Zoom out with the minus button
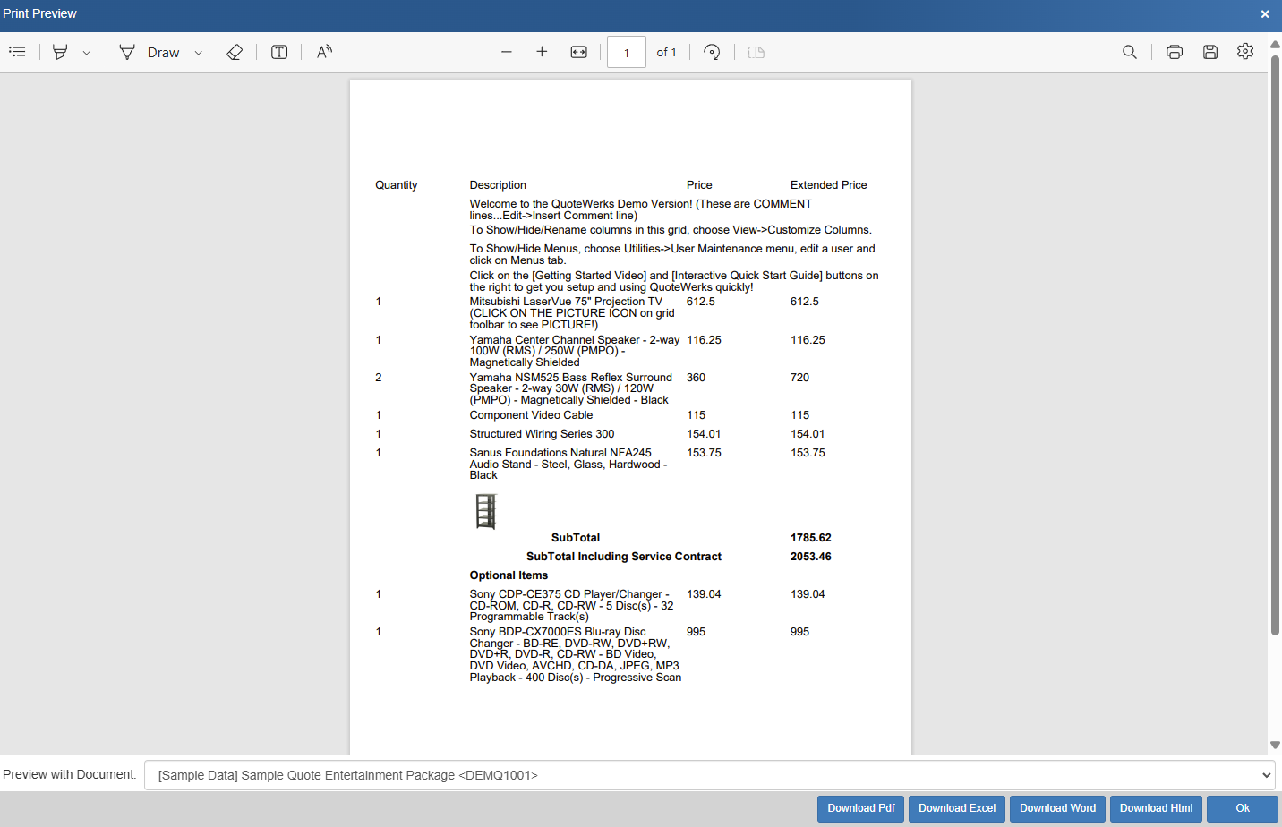1282x827 pixels. click(x=507, y=52)
